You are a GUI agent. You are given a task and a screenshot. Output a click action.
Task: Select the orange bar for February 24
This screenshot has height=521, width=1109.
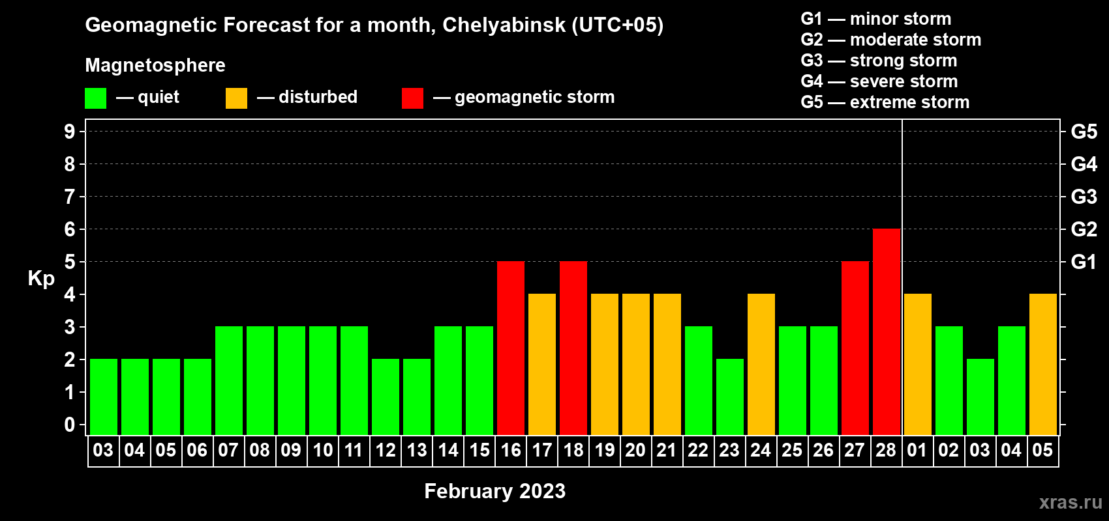pyautogui.click(x=761, y=365)
